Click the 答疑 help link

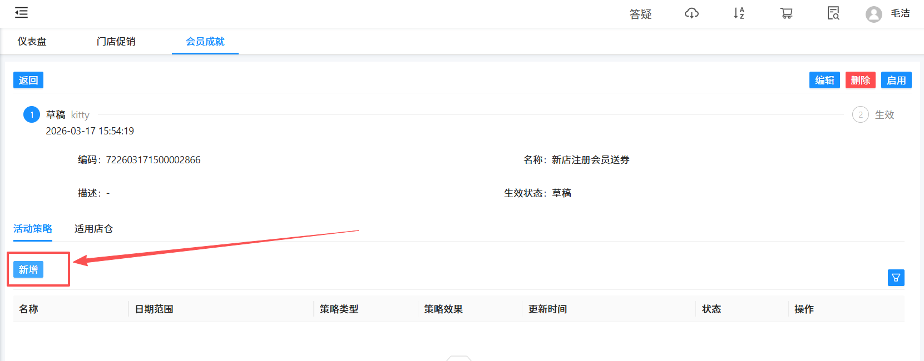coord(640,14)
